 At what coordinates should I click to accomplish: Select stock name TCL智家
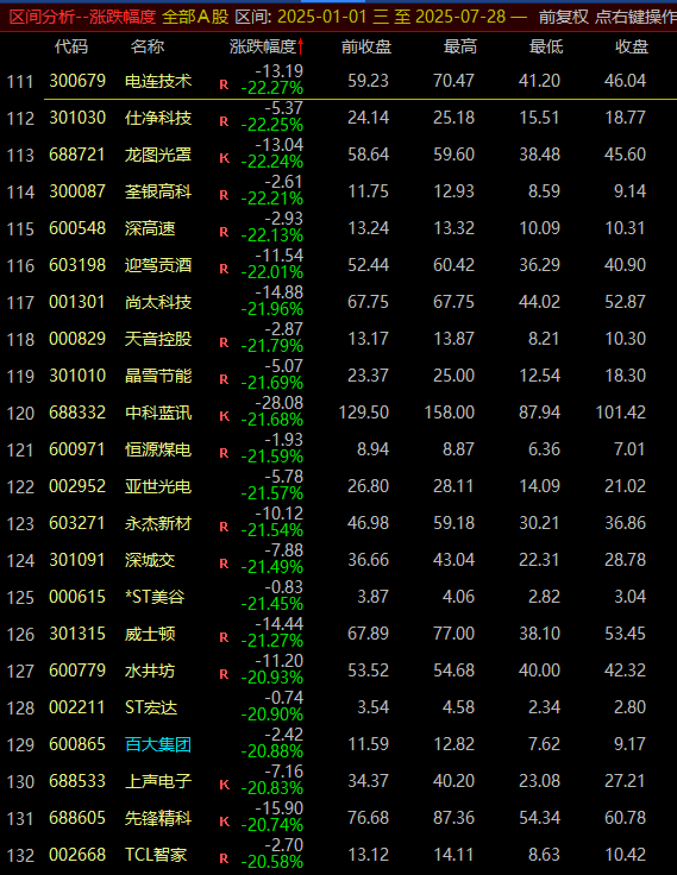pyautogui.click(x=156, y=854)
